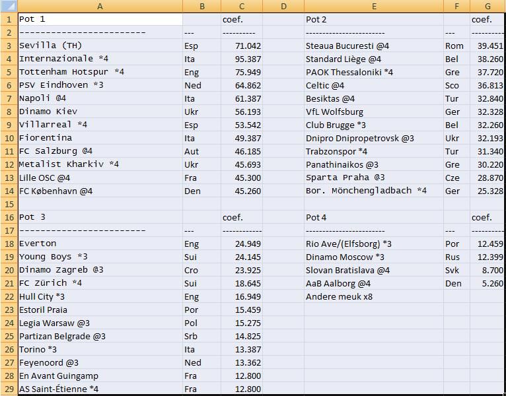The height and width of the screenshot is (396, 506).
Task: Click cell containing 'Pot 1'
Action: click(100, 19)
